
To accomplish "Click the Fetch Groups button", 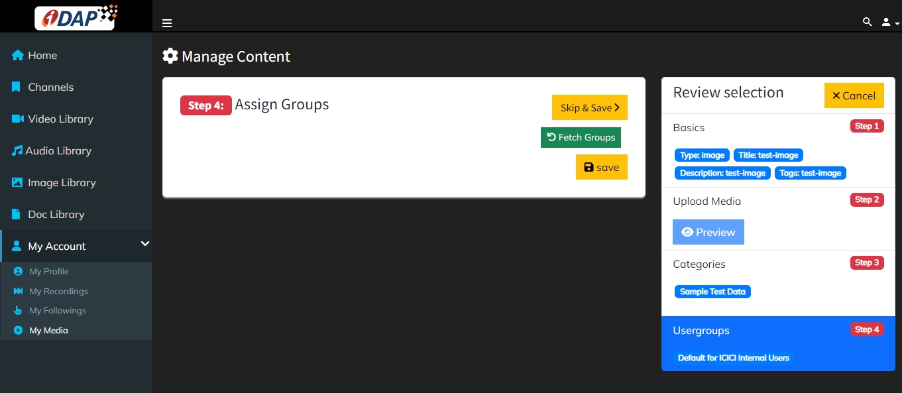I will 581,137.
